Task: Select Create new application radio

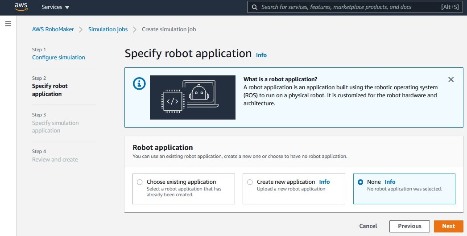Action: 250,182
